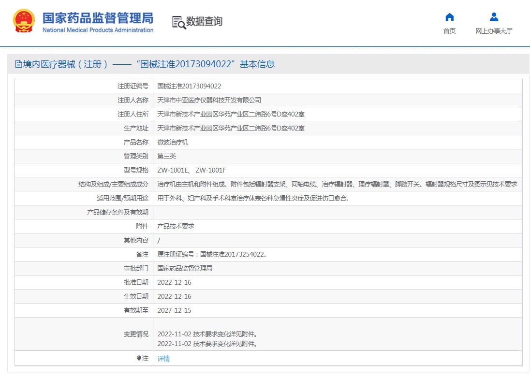Click approval date 2022-12-16 in 批准日期 row
Viewport: 530px width, 376px height.
click(x=175, y=282)
